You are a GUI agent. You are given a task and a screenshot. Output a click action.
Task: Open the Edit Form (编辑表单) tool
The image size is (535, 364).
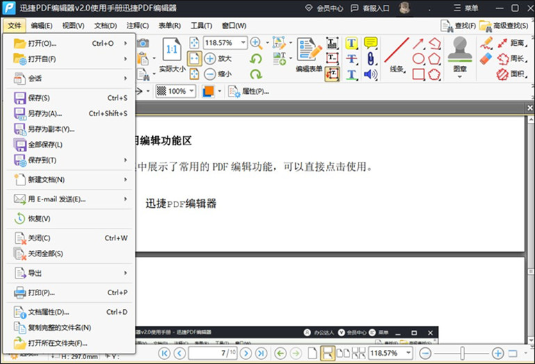coord(309,55)
